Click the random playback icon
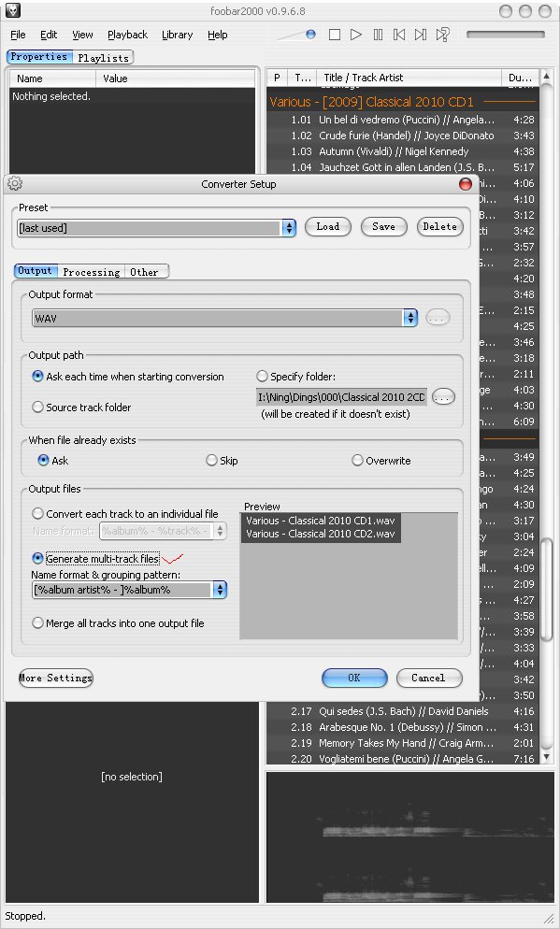This screenshot has height=929, width=560. click(x=442, y=35)
